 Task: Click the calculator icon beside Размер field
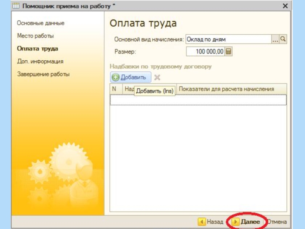click(x=229, y=52)
